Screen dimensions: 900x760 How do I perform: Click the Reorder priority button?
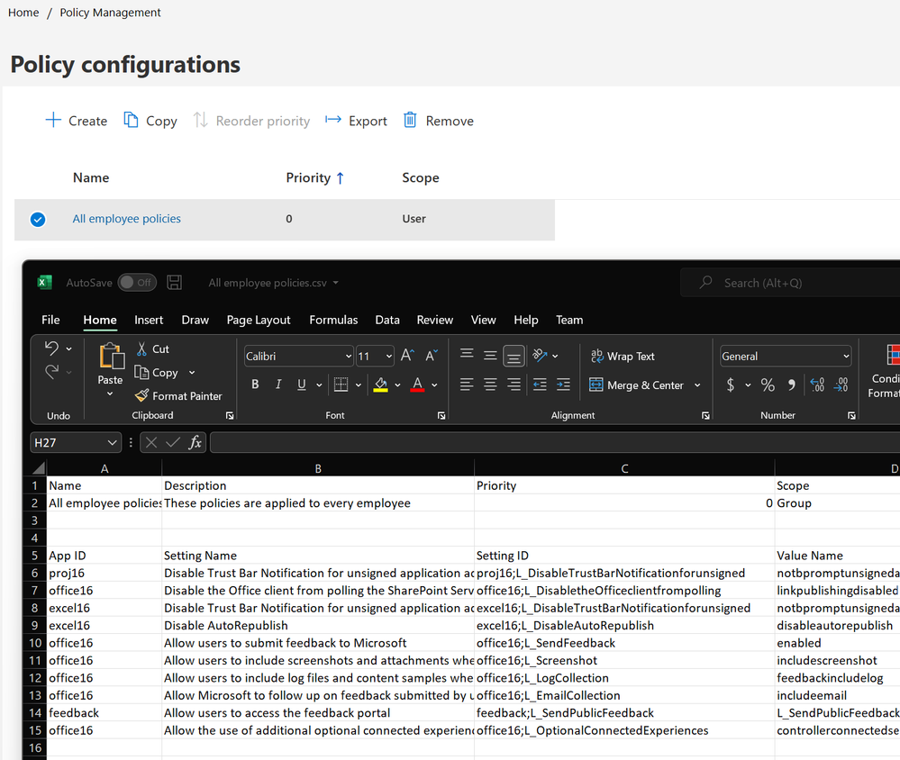251,121
